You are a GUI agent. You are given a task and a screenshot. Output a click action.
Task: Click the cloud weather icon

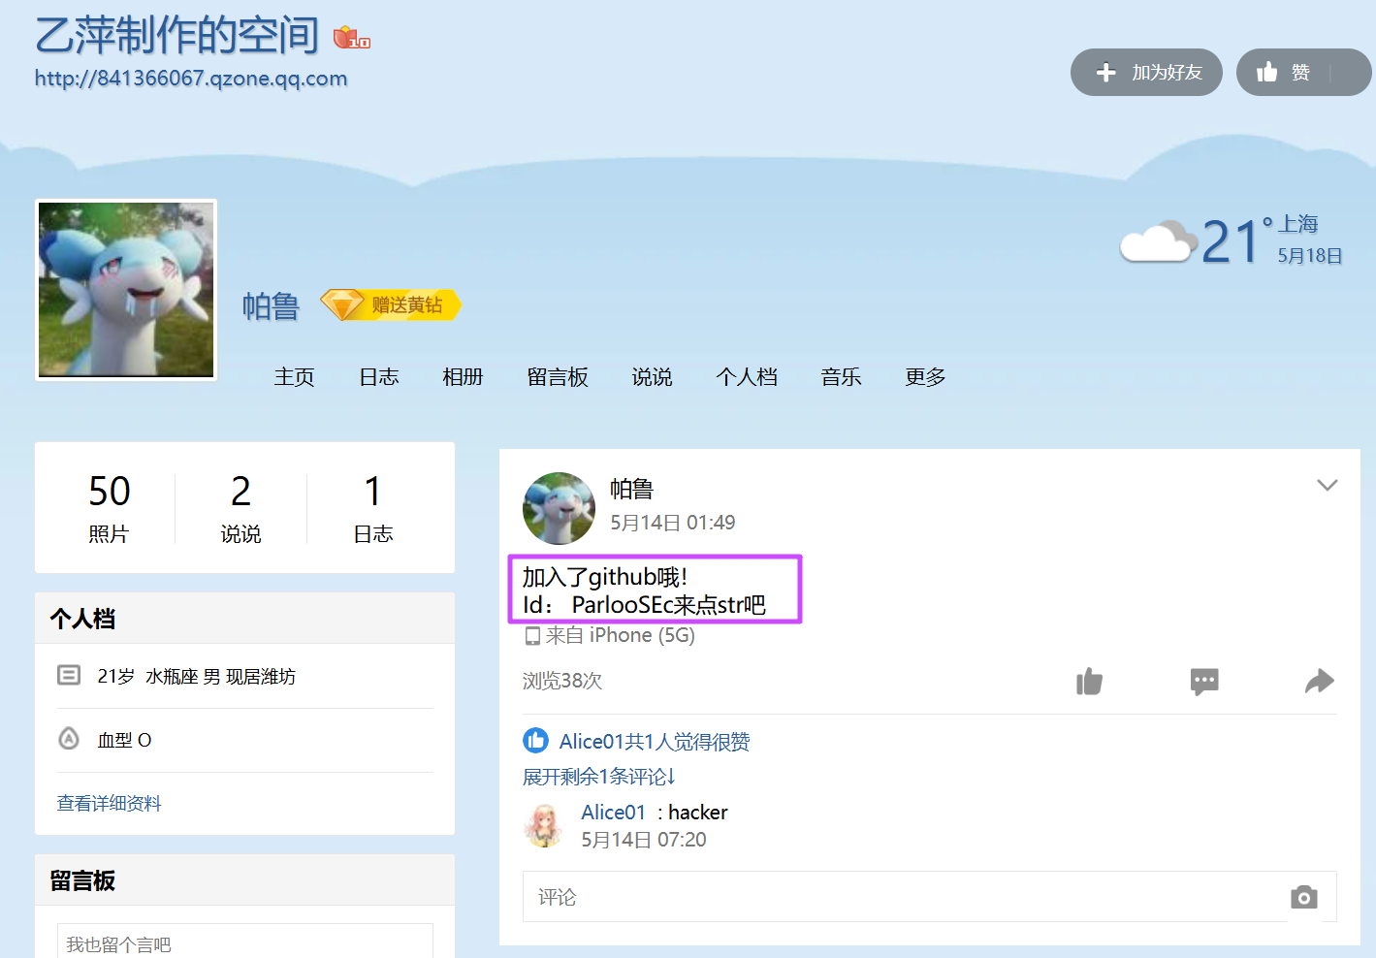[x=1157, y=241]
